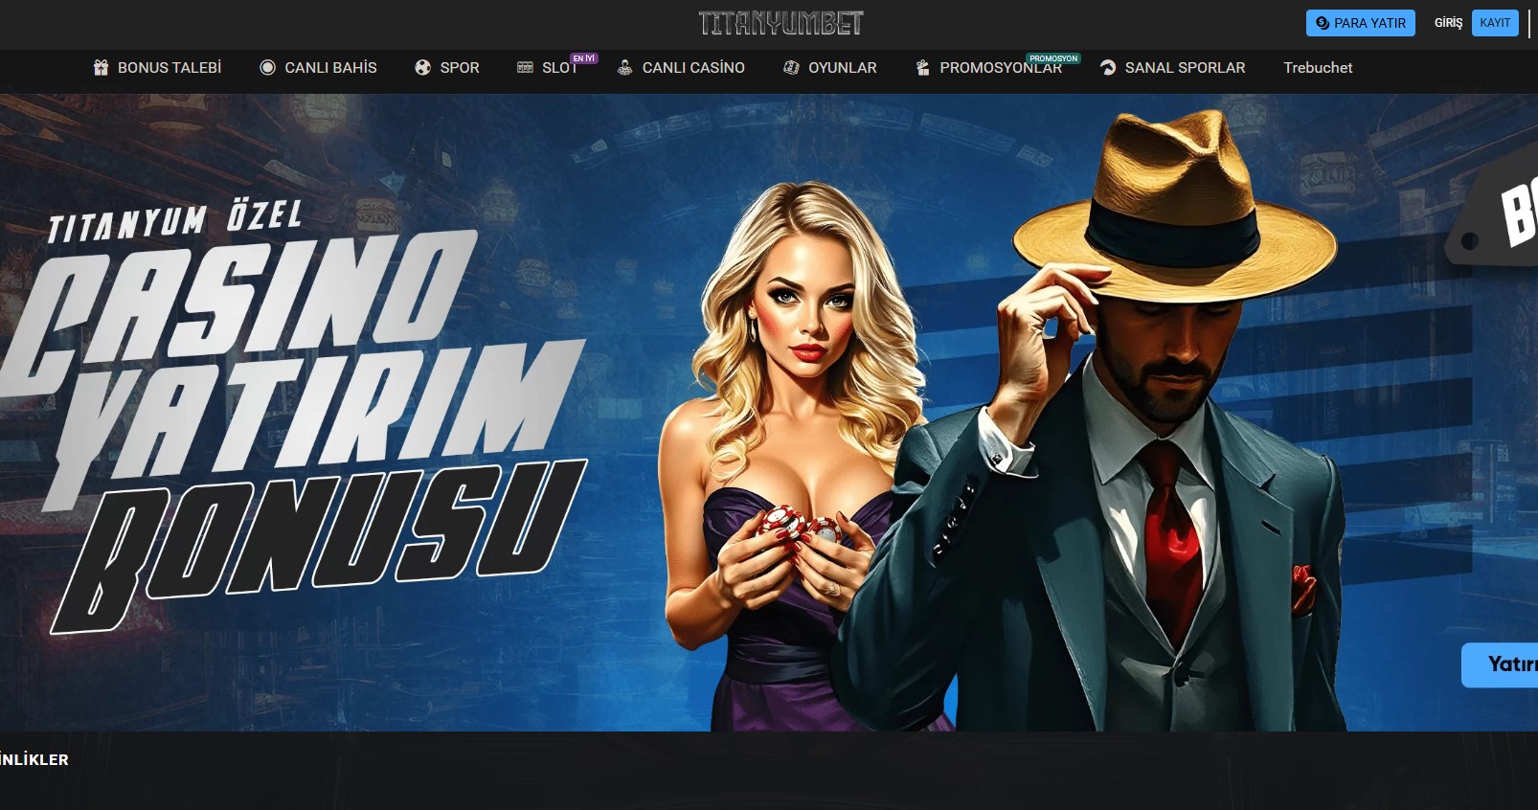Click the purple EN İYİ badge

pyautogui.click(x=583, y=58)
